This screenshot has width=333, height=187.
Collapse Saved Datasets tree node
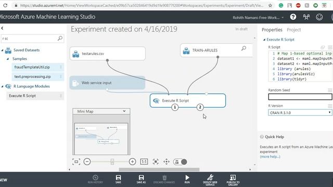click(x=2, y=50)
